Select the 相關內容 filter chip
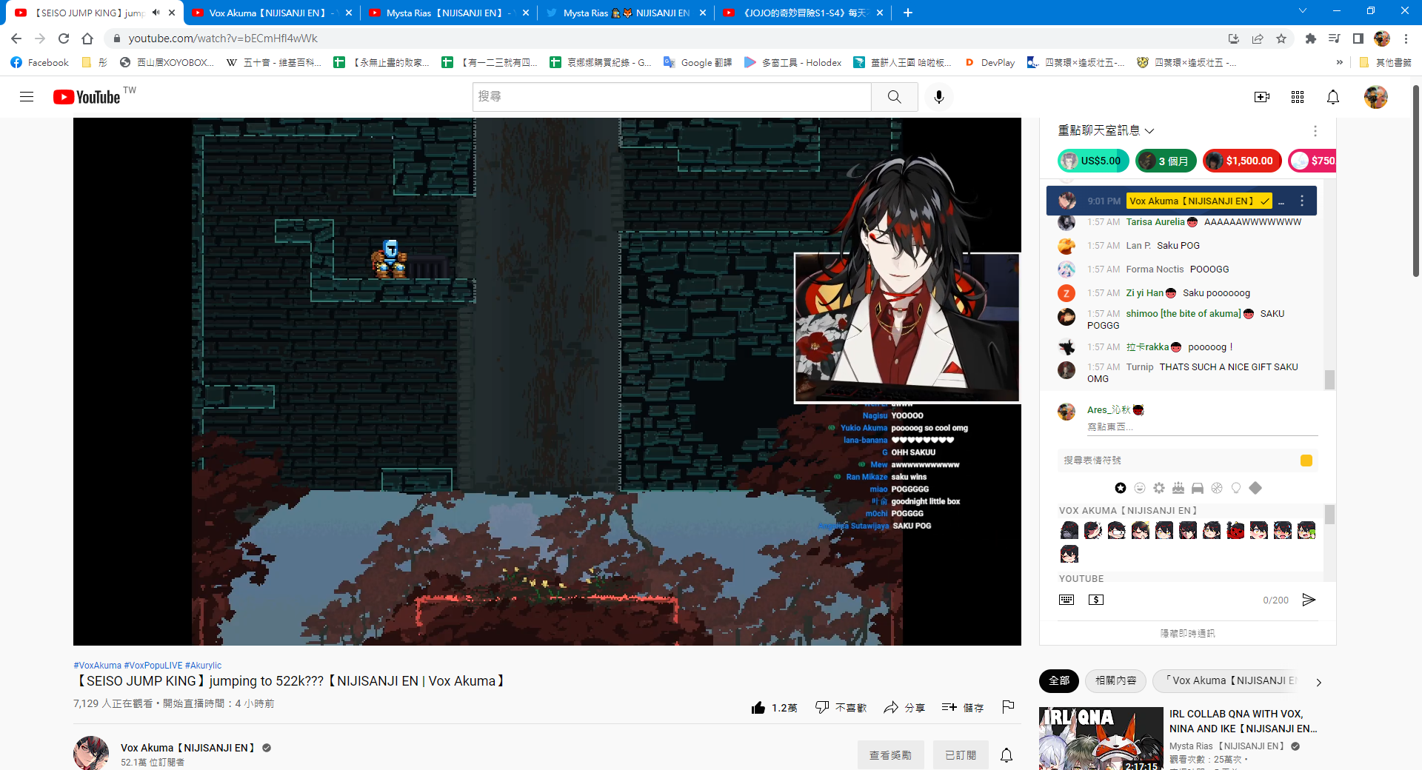The width and height of the screenshot is (1422, 770). point(1115,680)
